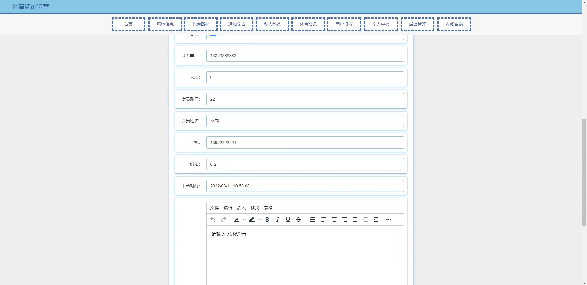Open the 体育资讯 navigation tab
587x285 pixels.
click(308, 24)
